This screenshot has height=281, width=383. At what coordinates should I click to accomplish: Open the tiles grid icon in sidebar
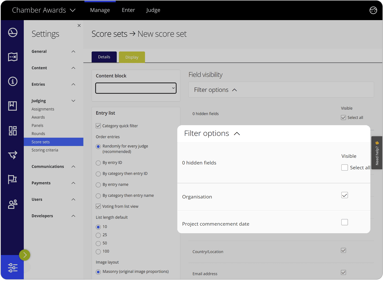[x=13, y=130]
